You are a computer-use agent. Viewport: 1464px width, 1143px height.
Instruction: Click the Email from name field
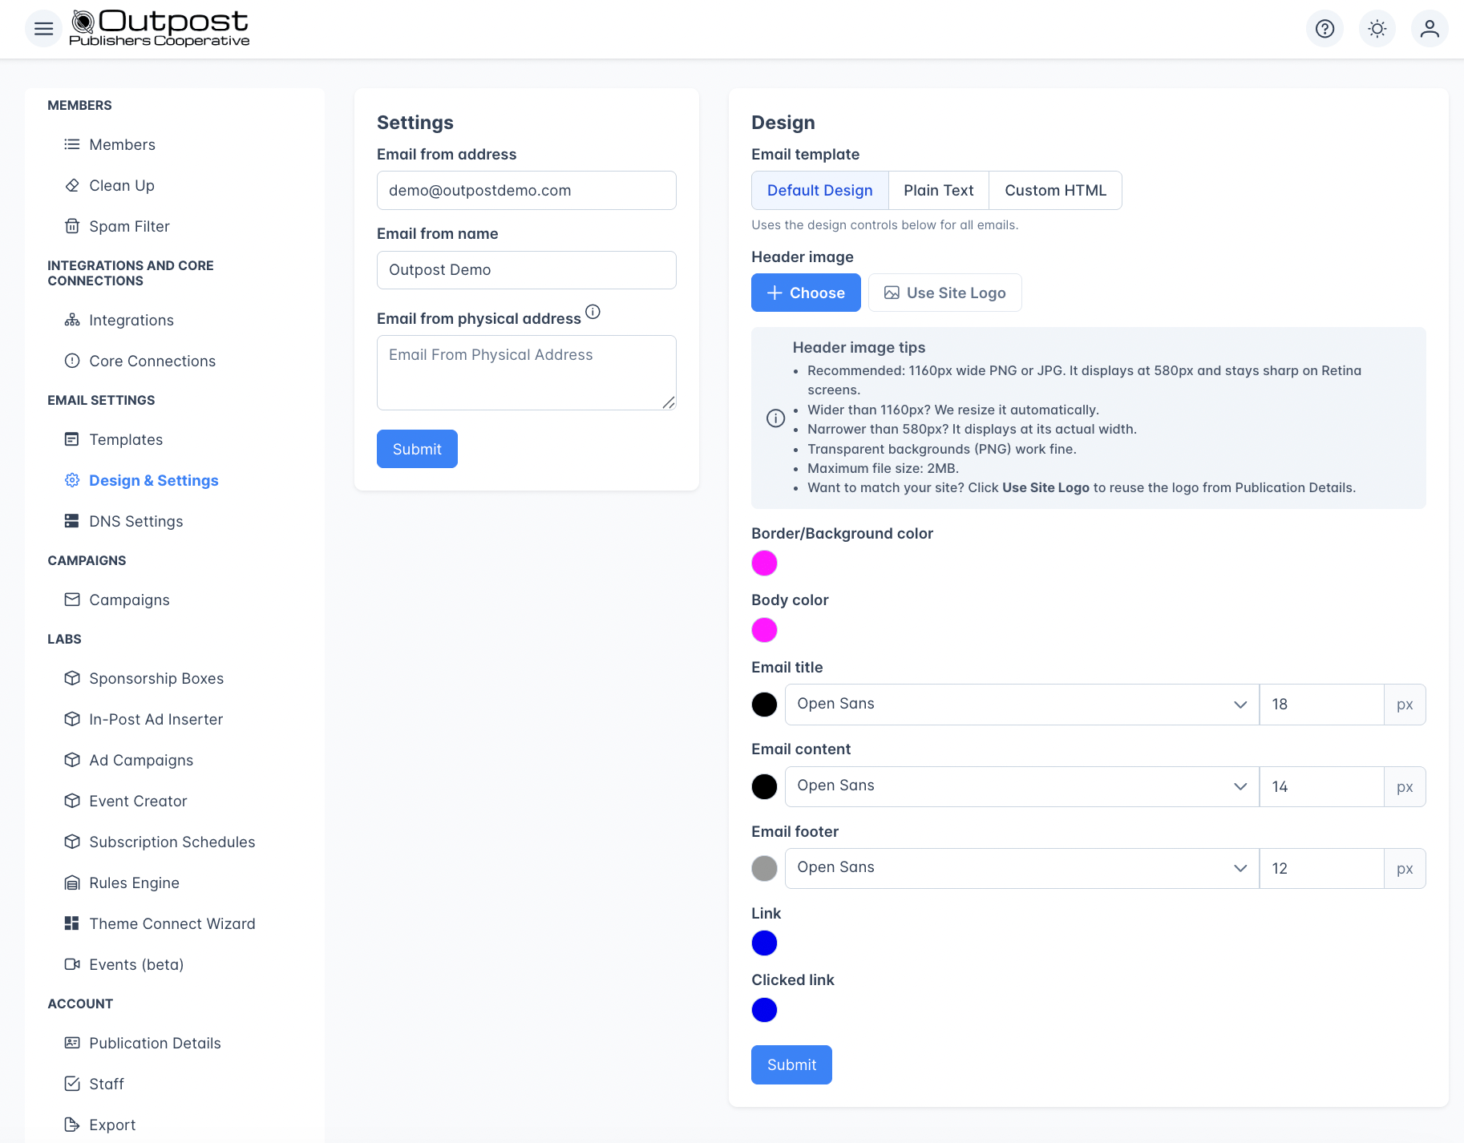pyautogui.click(x=526, y=270)
